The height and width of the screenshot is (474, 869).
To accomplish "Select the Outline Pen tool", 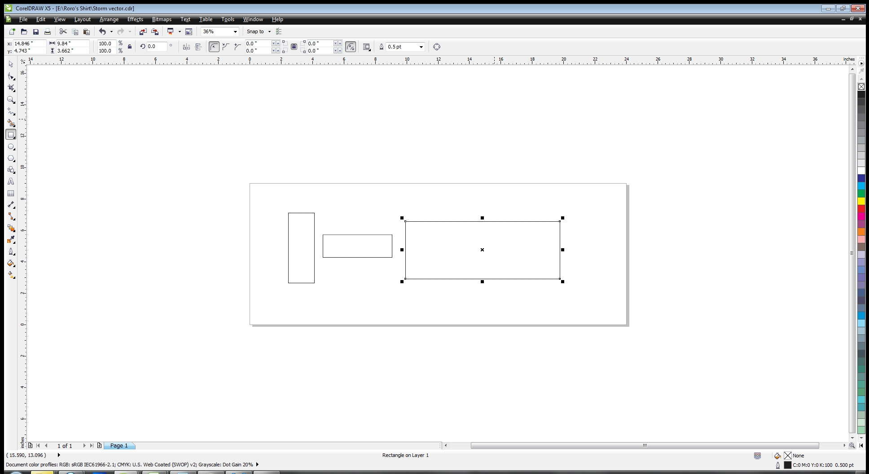I will coord(11,252).
